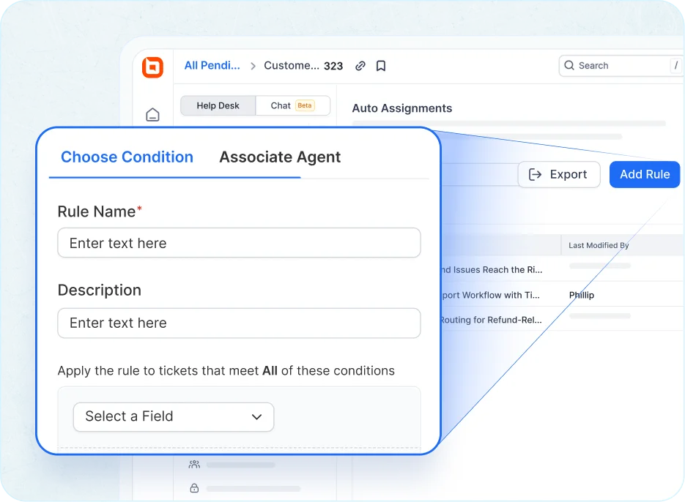This screenshot has width=685, height=502.
Task: Click the team members icon
Action: click(x=194, y=465)
